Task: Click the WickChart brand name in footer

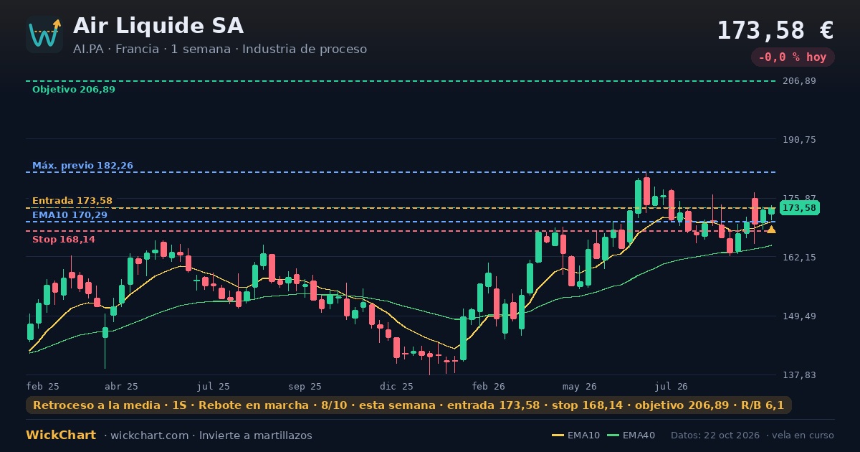Action: (61, 435)
